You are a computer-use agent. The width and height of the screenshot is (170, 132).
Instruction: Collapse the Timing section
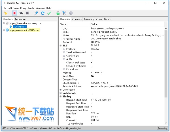(61, 97)
